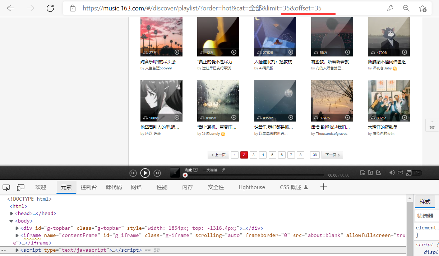The width and height of the screenshot is (439, 256).
Task: Open playlist creator link 人生苦短555999
Action: pos(158,68)
